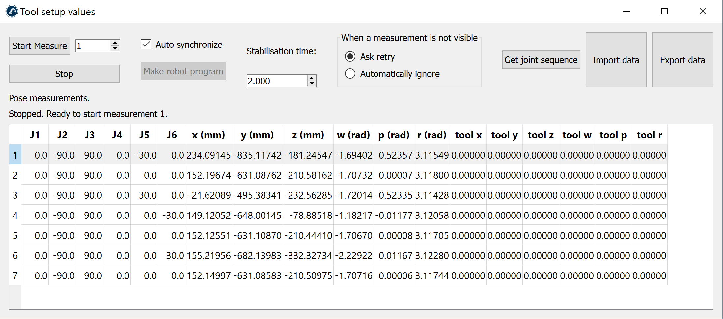Decrease the stabilisation time value
The height and width of the screenshot is (319, 723).
point(311,84)
